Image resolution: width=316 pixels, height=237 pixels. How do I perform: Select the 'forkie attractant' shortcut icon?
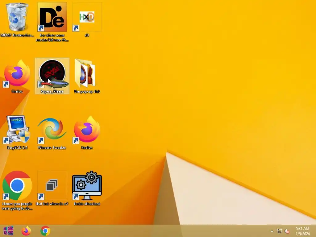click(87, 185)
